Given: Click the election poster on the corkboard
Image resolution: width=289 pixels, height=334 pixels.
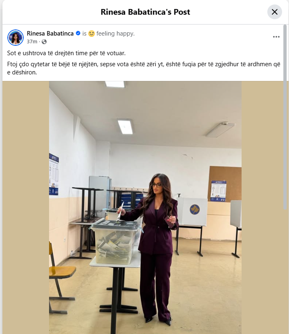Looking at the screenshot, I should click(218, 191).
